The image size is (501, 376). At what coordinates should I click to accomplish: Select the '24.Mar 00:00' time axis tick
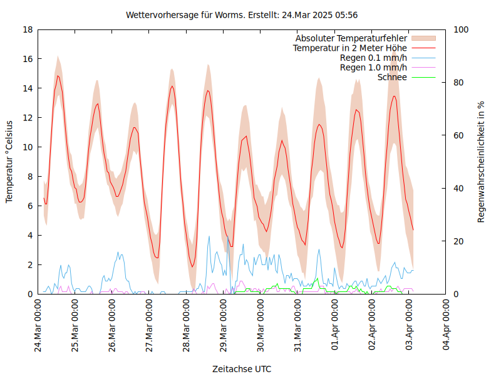pos(38,326)
